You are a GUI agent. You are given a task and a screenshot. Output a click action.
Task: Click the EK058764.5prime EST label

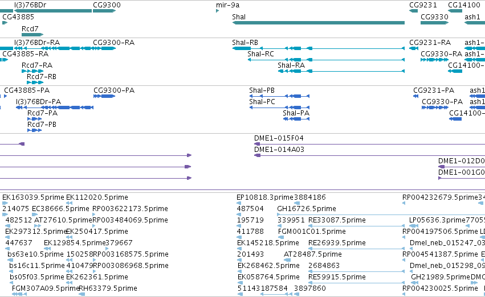pyautogui.click(x=268, y=277)
